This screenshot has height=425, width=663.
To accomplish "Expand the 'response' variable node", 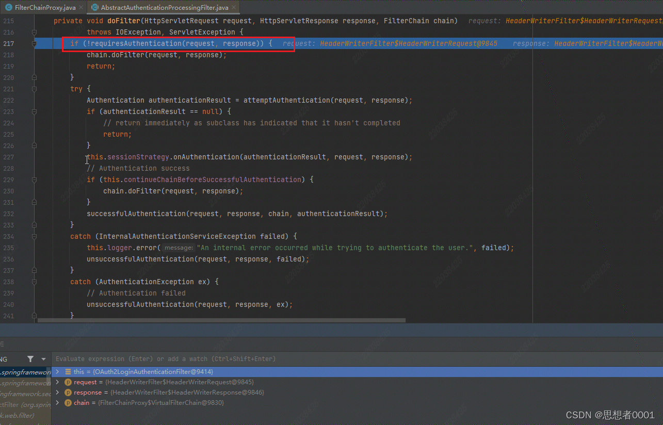I will pyautogui.click(x=57, y=393).
